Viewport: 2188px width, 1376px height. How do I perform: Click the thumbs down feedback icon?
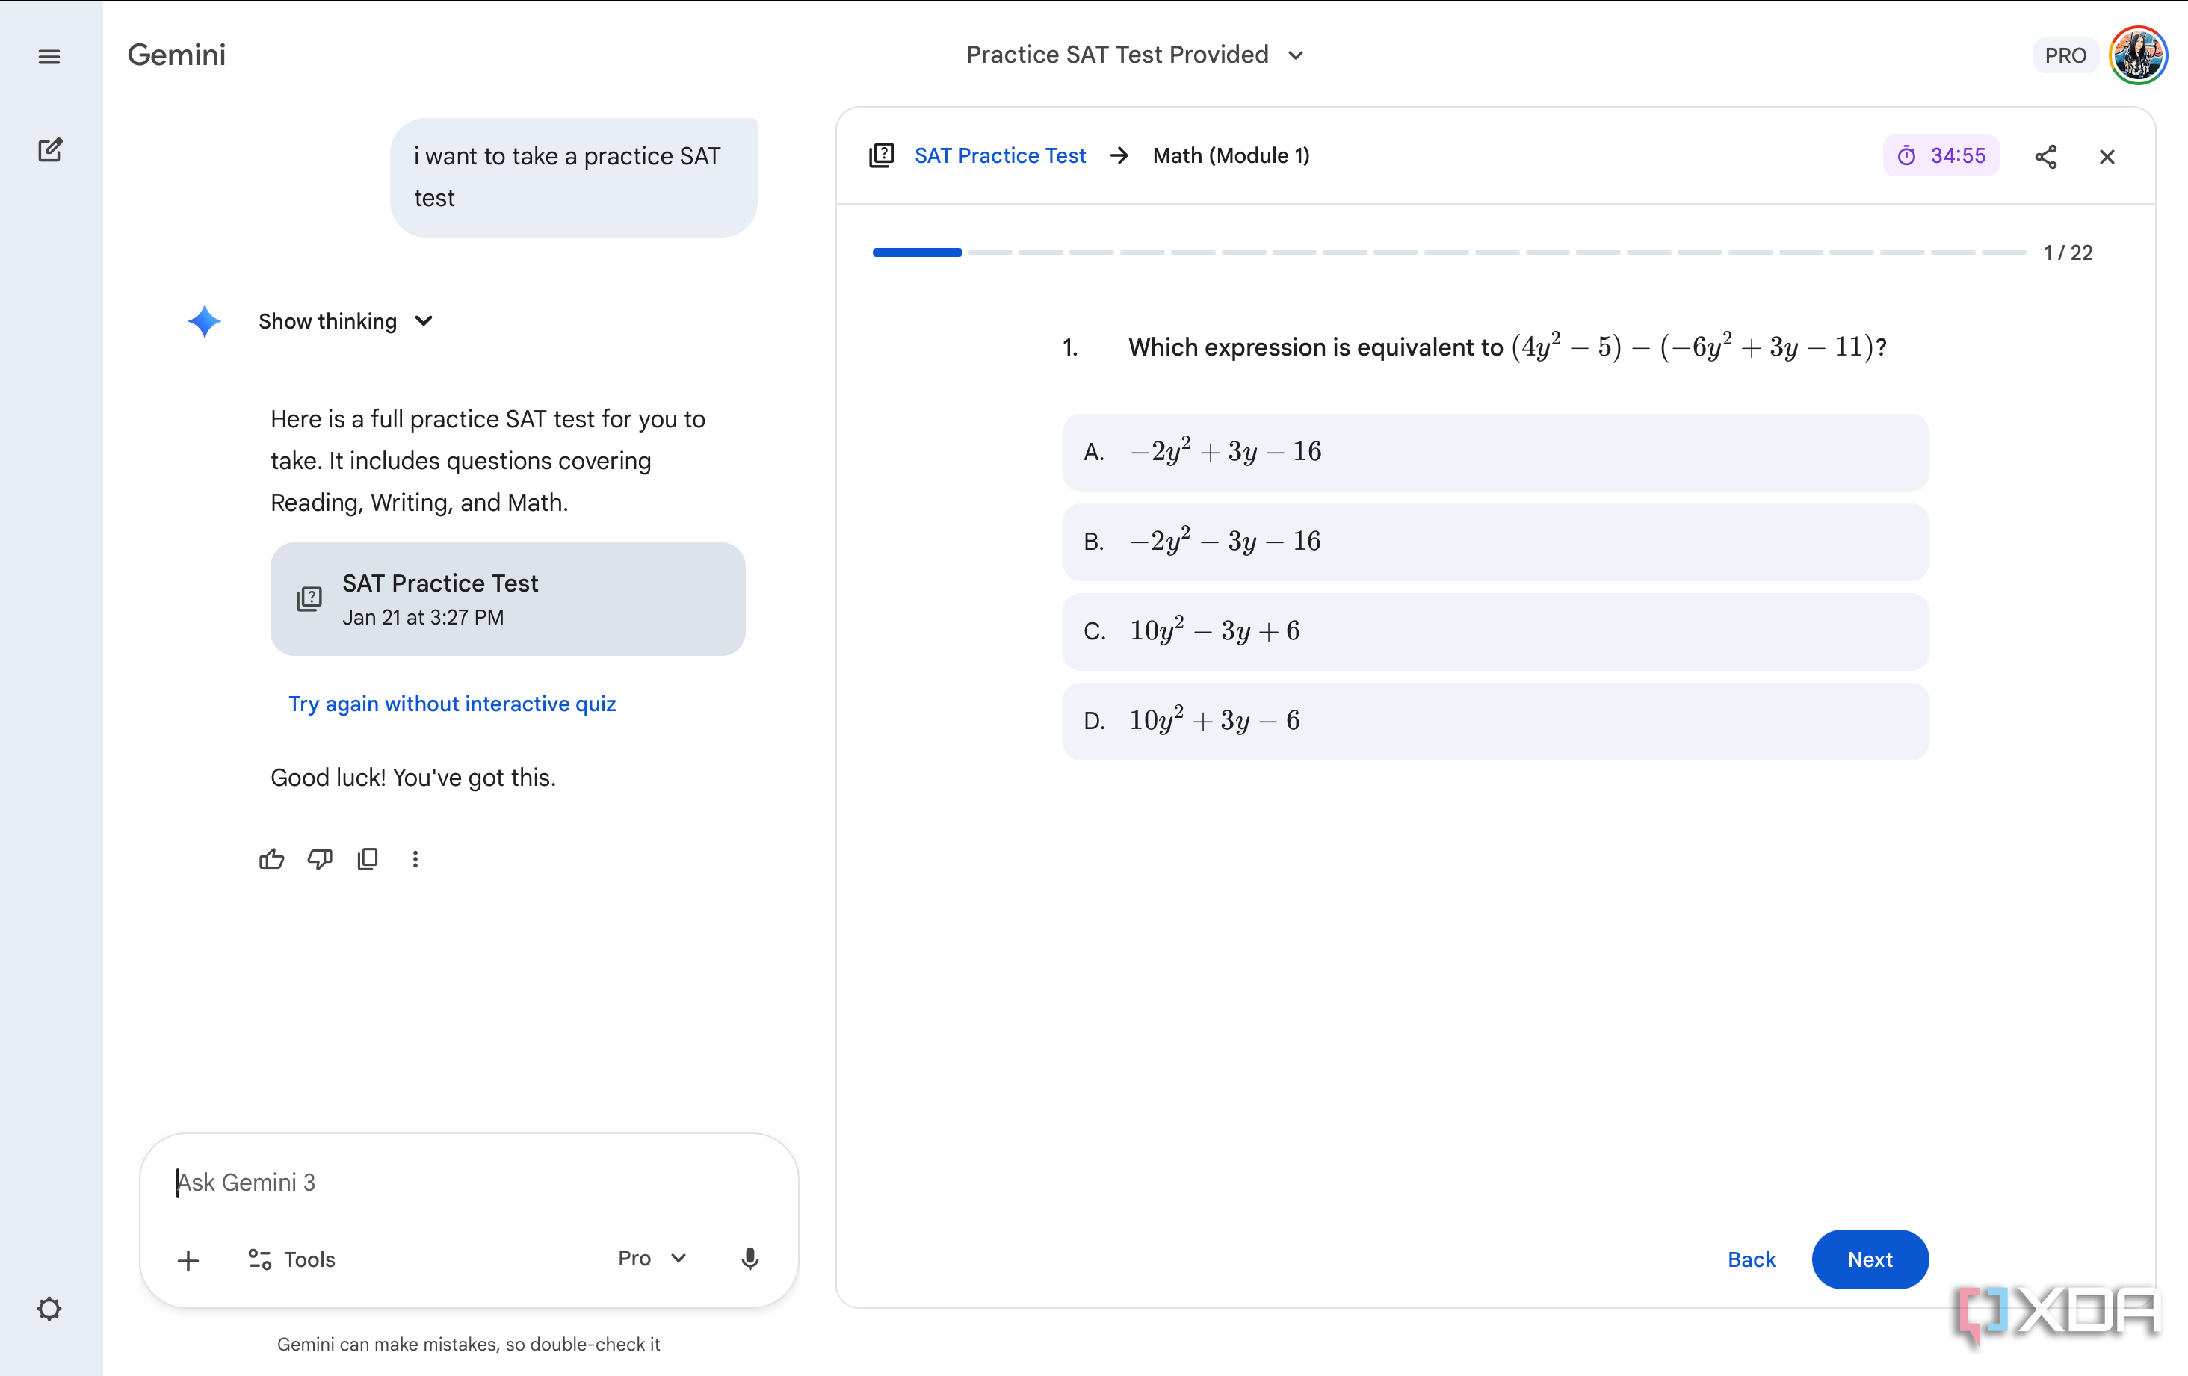coord(320,859)
